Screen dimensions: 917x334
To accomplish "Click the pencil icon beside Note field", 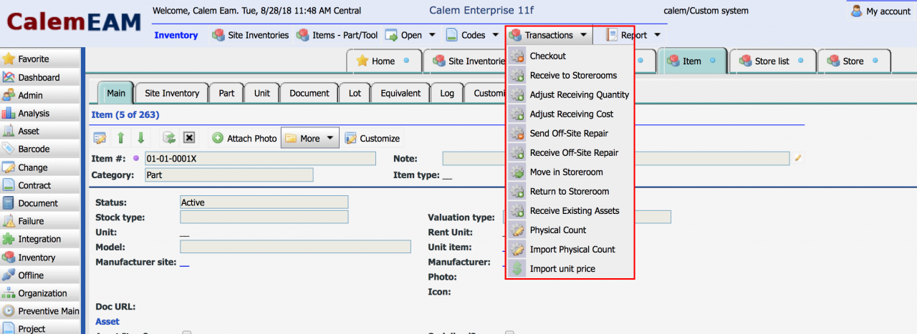I will (x=798, y=158).
